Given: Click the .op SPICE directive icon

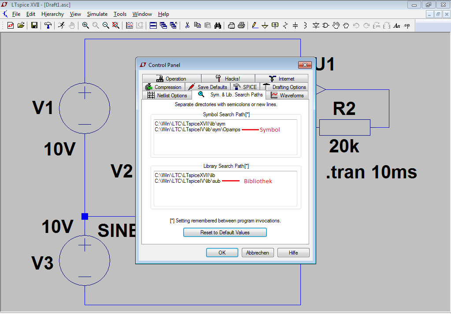Looking at the screenshot, I should (407, 26).
